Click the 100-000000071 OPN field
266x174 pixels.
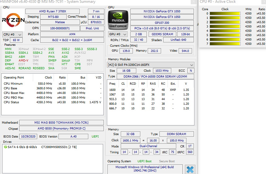coord(60,28)
